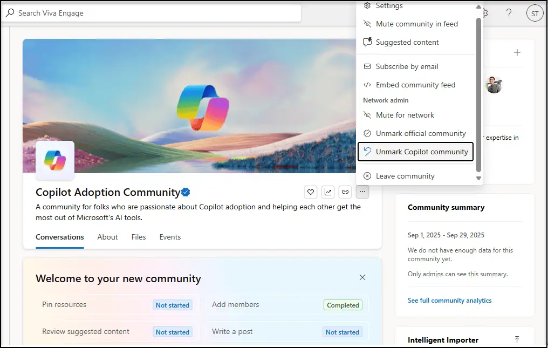Screen dimensions: 548x348
Task: Copy the community link using the link icon
Action: (345, 192)
